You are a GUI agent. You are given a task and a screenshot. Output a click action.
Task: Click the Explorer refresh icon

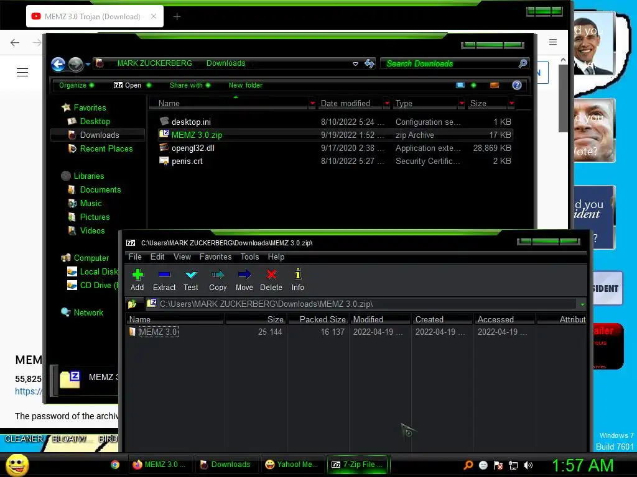pyautogui.click(x=370, y=63)
